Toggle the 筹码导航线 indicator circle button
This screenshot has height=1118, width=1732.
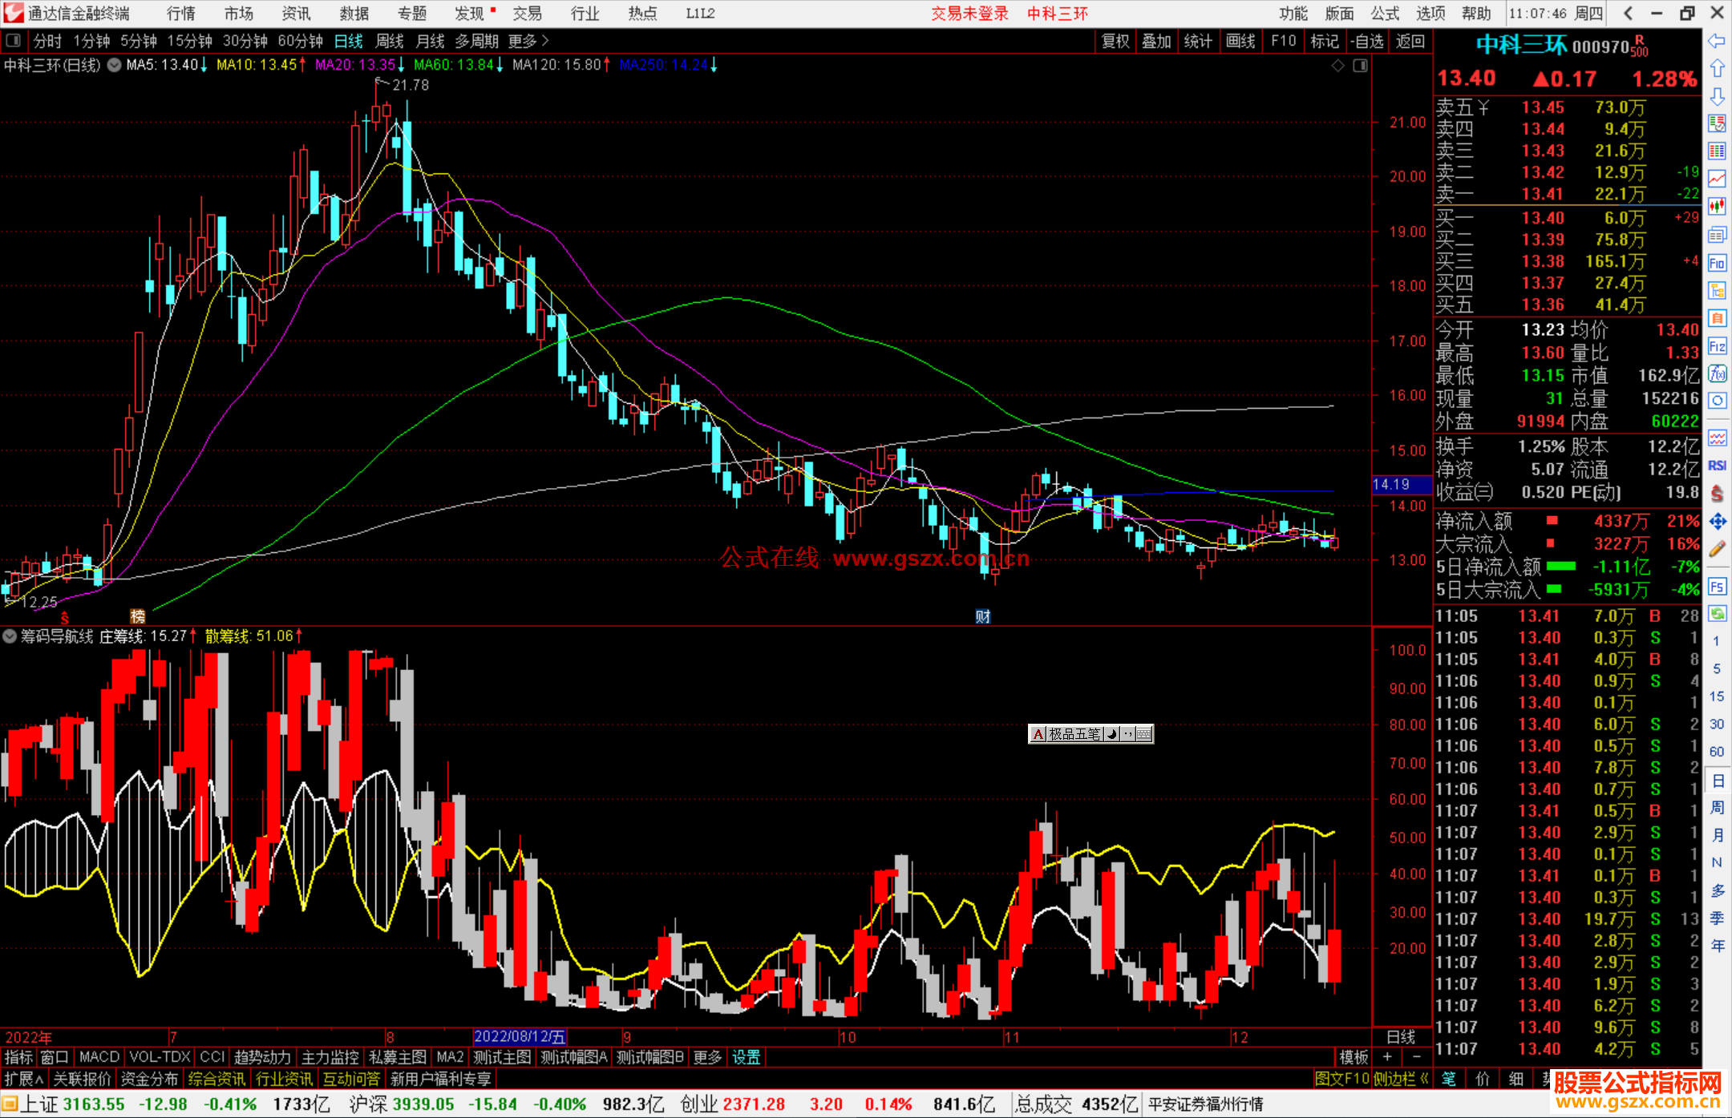tap(10, 636)
